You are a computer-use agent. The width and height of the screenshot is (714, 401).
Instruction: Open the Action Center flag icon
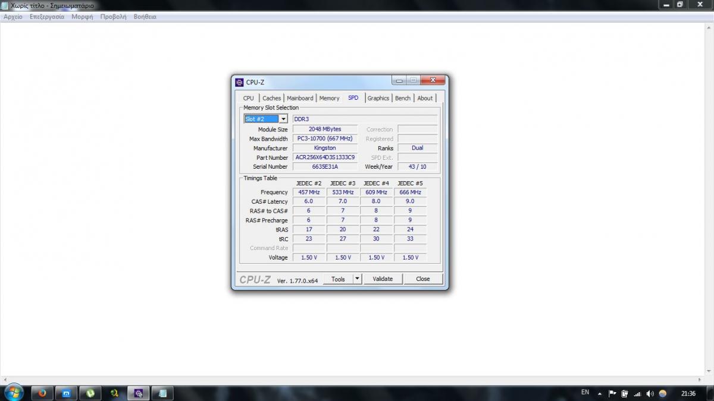point(612,393)
